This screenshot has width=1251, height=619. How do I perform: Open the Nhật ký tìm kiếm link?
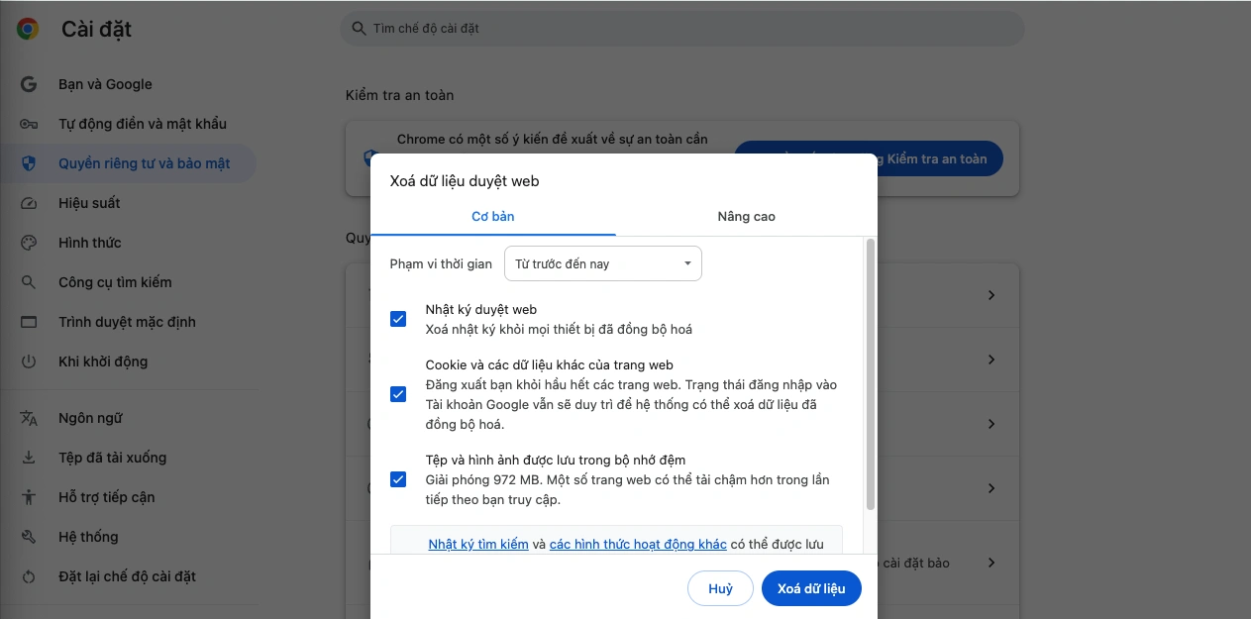coord(478,544)
